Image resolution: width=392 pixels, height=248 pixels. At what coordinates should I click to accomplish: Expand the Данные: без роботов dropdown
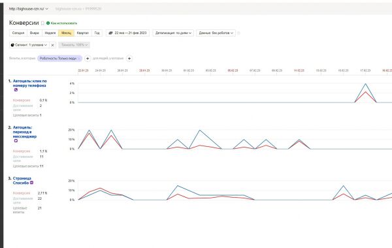point(216,33)
